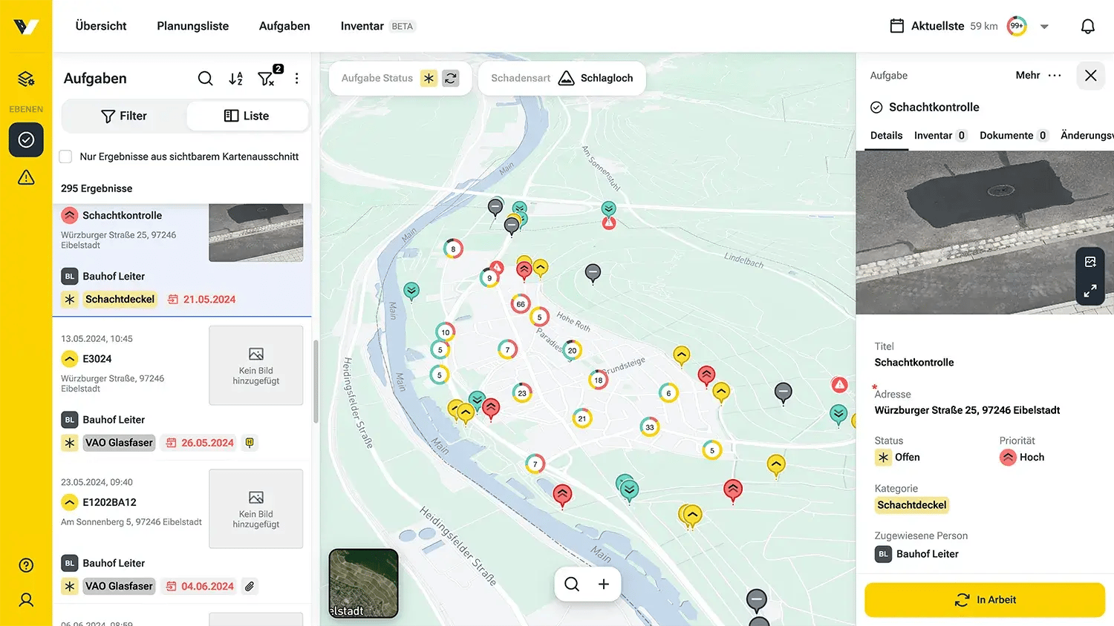The width and height of the screenshot is (1114, 626).
Task: Click the cluster marker labeled 10 on the map
Action: tap(445, 332)
